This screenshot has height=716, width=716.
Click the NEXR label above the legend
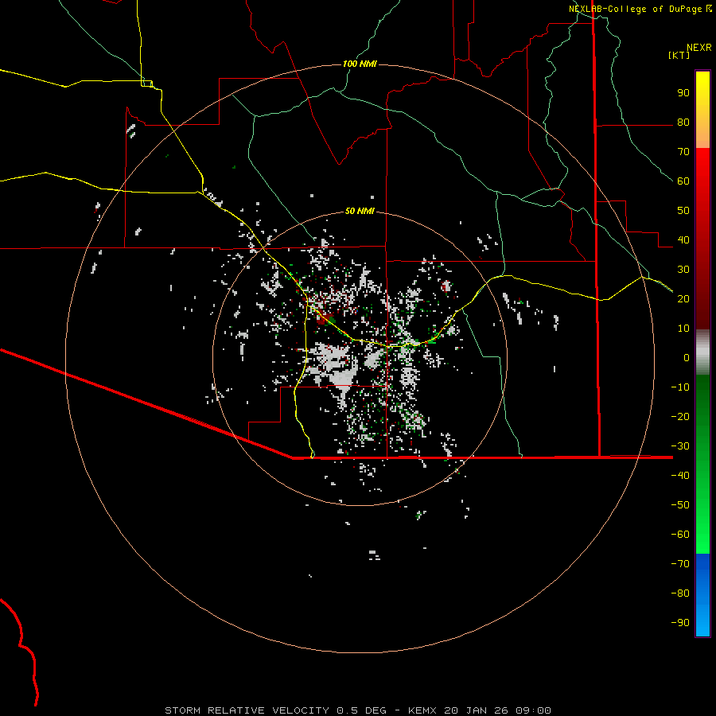[x=698, y=47]
